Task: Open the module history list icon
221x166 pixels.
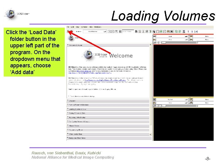Action: (x=116, y=31)
